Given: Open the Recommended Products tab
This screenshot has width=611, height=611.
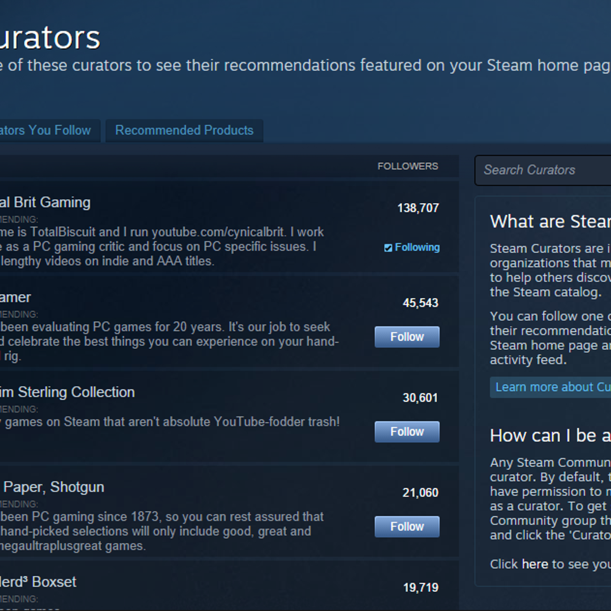Looking at the screenshot, I should coord(184,130).
